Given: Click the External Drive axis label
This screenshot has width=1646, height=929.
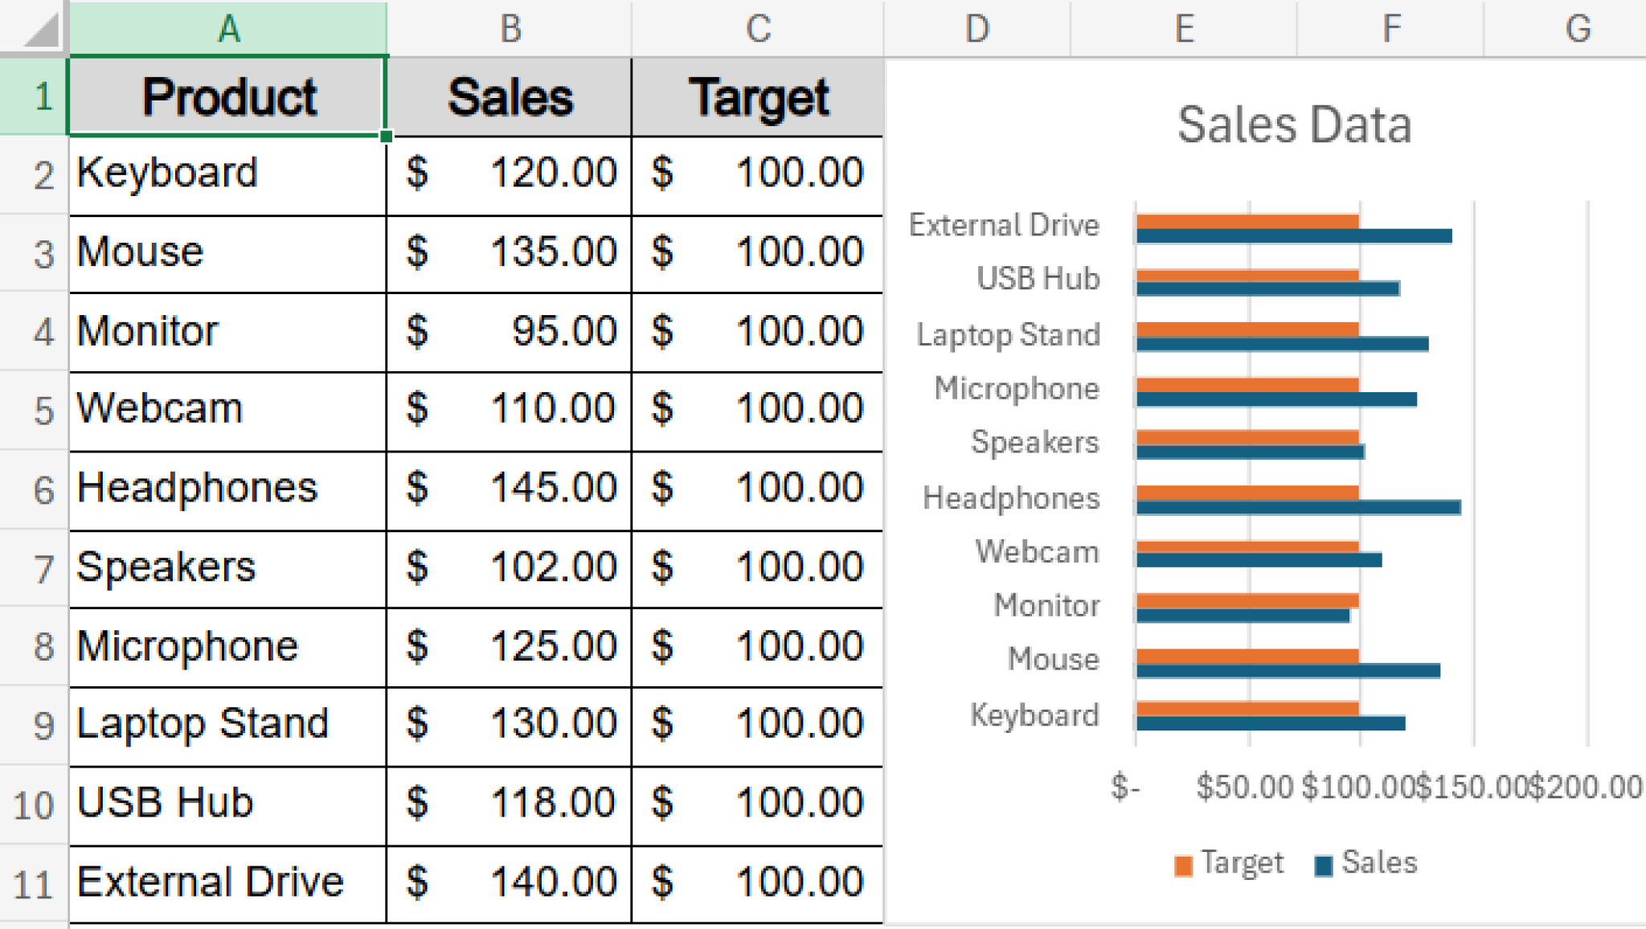Looking at the screenshot, I should (1004, 224).
